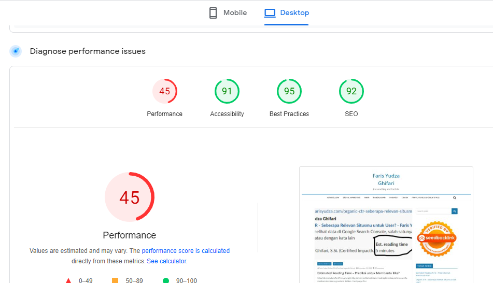Image resolution: width=493 pixels, height=283 pixels.
Task: Click the blue Diagnose performance issues icon
Action: tap(16, 51)
